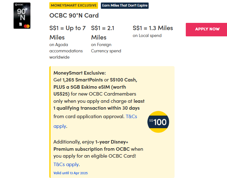Viewport: 227px width, 178px height.
Task: Click the S$100 round cash badge
Action: [158, 122]
